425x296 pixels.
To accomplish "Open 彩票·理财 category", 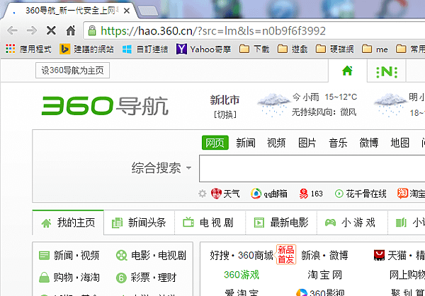I will coord(146,278).
